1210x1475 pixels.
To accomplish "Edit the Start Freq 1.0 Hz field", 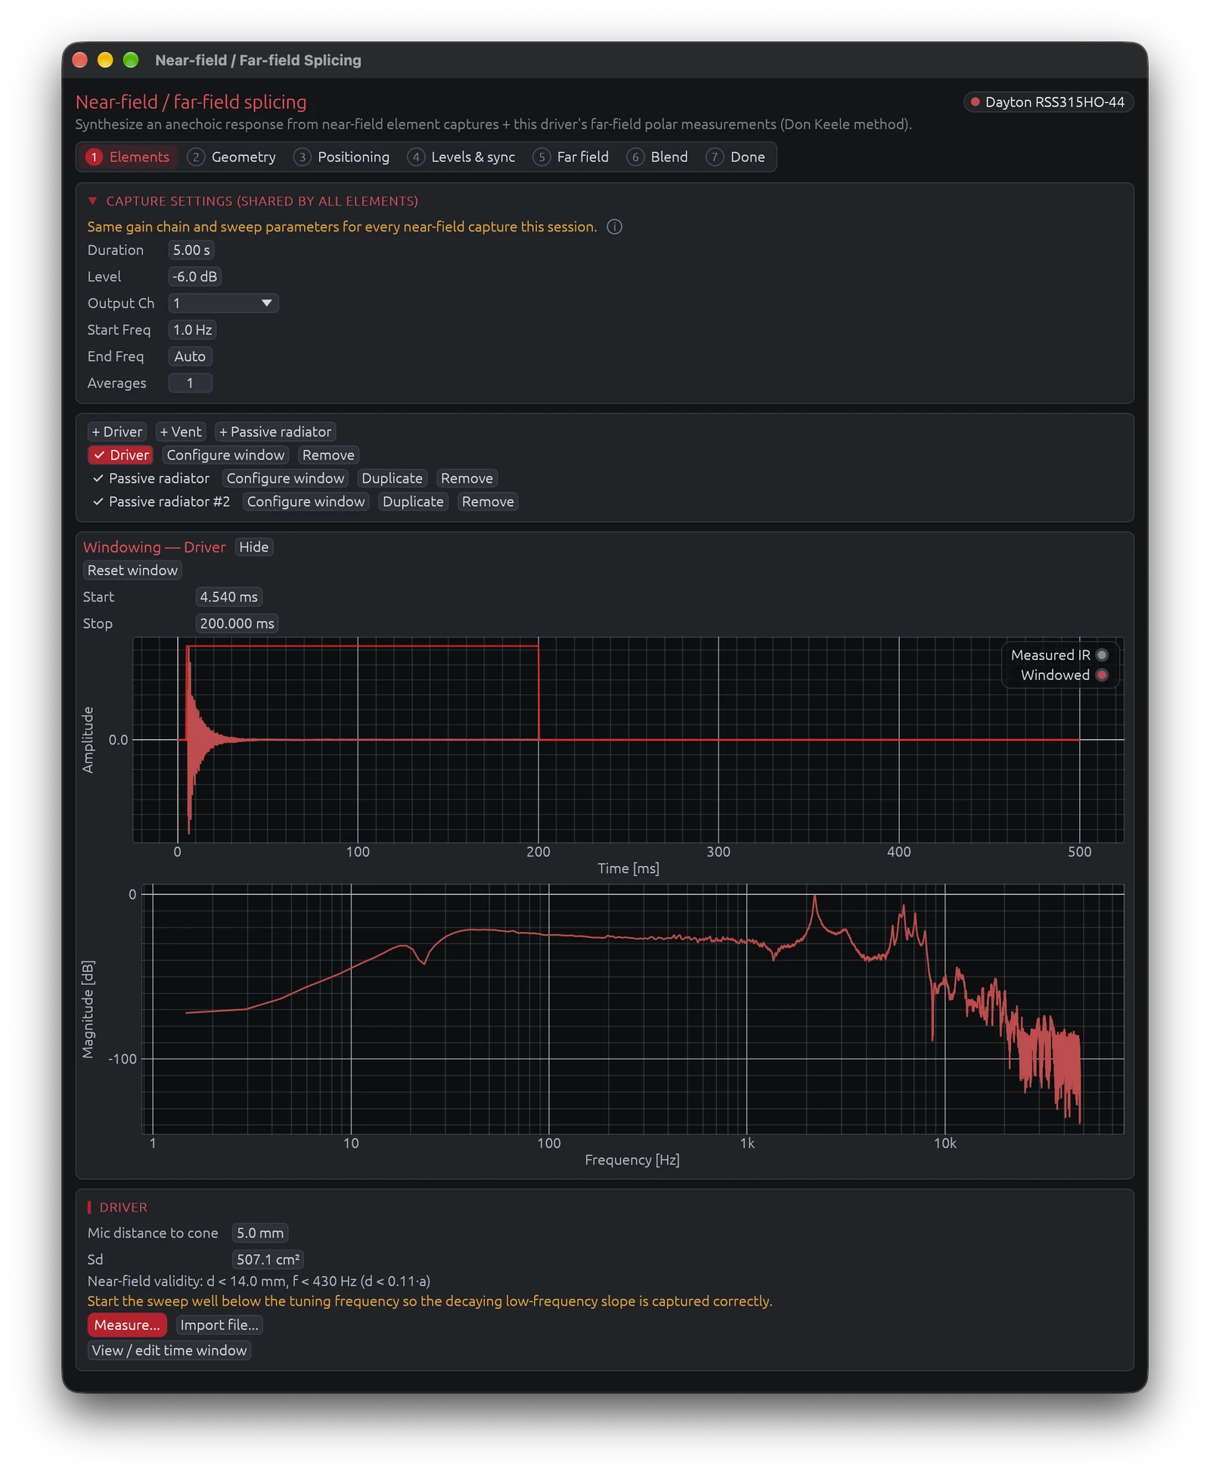I will (192, 330).
